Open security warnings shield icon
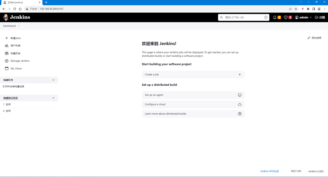Image resolution: width=328 pixels, height=177 pixels. pyautogui.click(x=285, y=17)
